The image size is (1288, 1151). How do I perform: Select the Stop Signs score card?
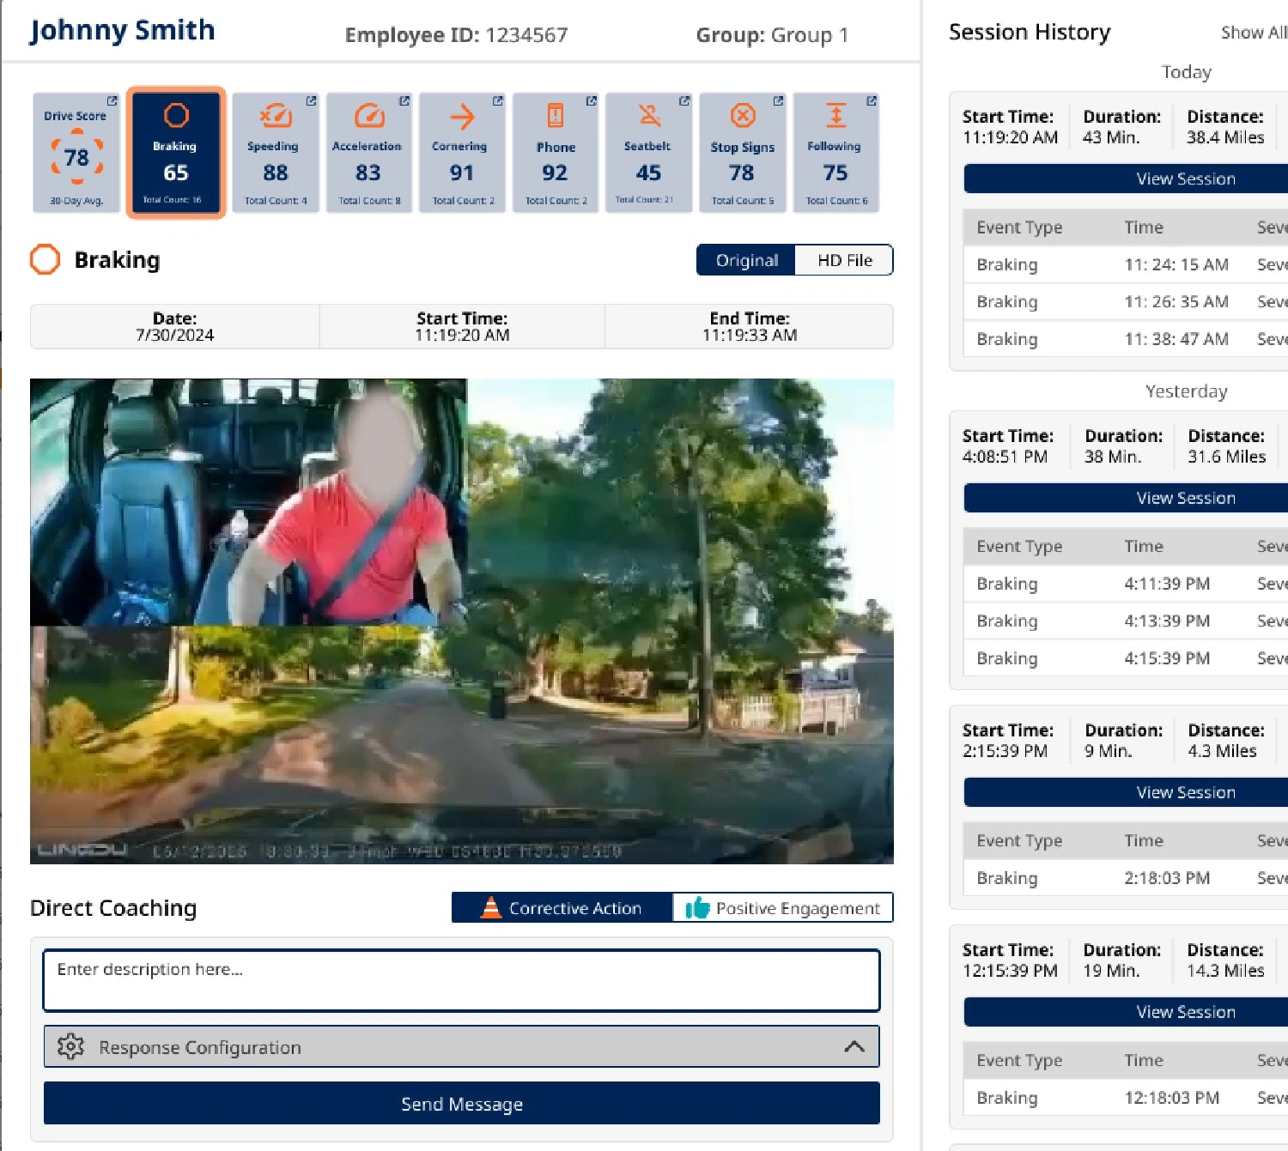(742, 152)
